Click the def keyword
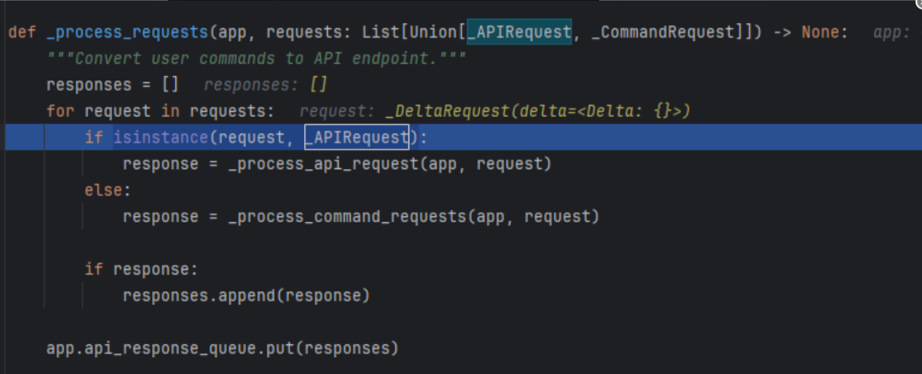 tap(22, 32)
